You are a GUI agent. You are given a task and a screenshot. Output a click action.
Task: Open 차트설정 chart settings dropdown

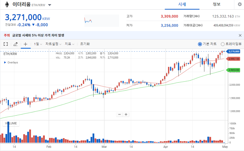[x=53, y=44]
